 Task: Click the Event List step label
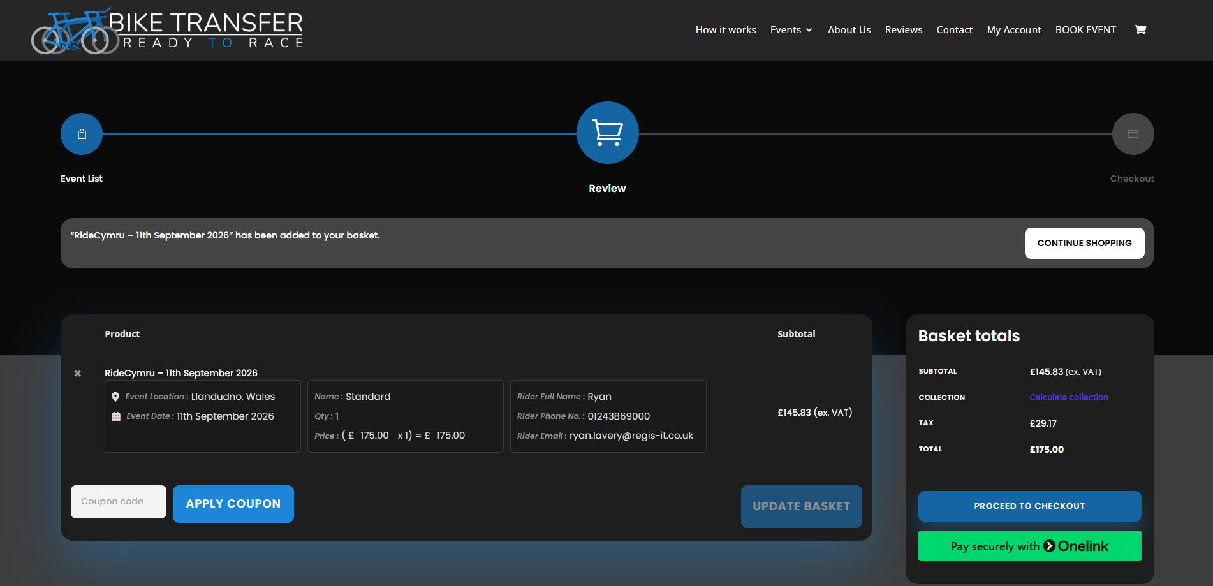click(x=82, y=179)
